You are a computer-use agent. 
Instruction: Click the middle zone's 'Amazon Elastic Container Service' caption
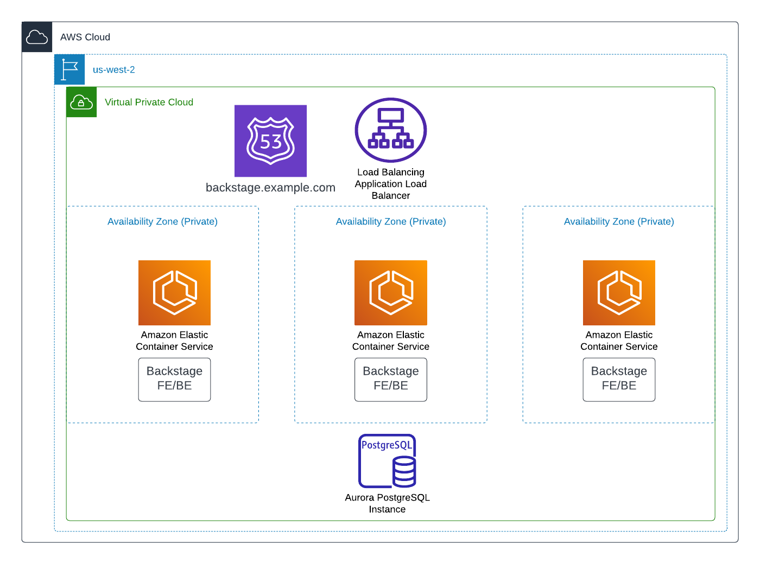391,341
